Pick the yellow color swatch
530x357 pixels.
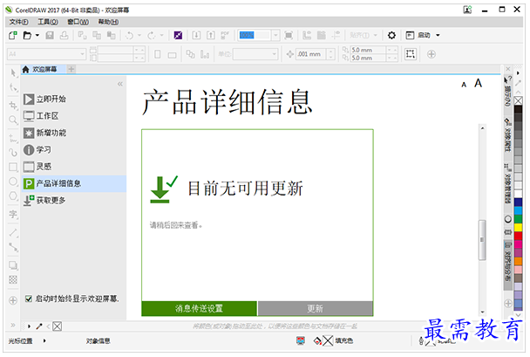518,228
